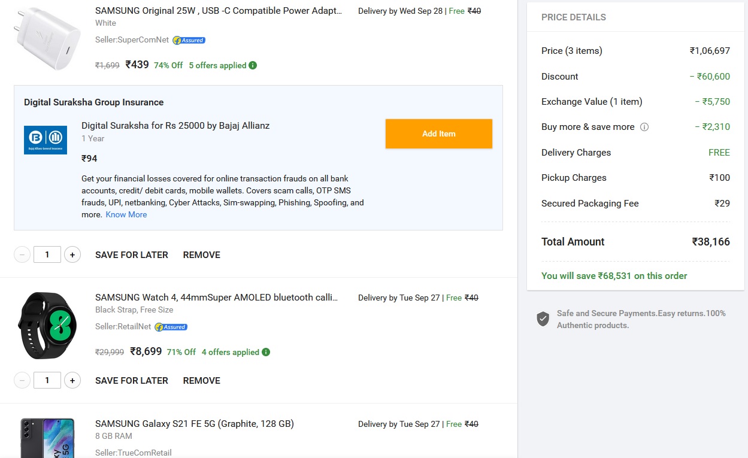Open the Samsung Watch 4 product image
Viewport: 748px width, 458px height.
[47, 326]
